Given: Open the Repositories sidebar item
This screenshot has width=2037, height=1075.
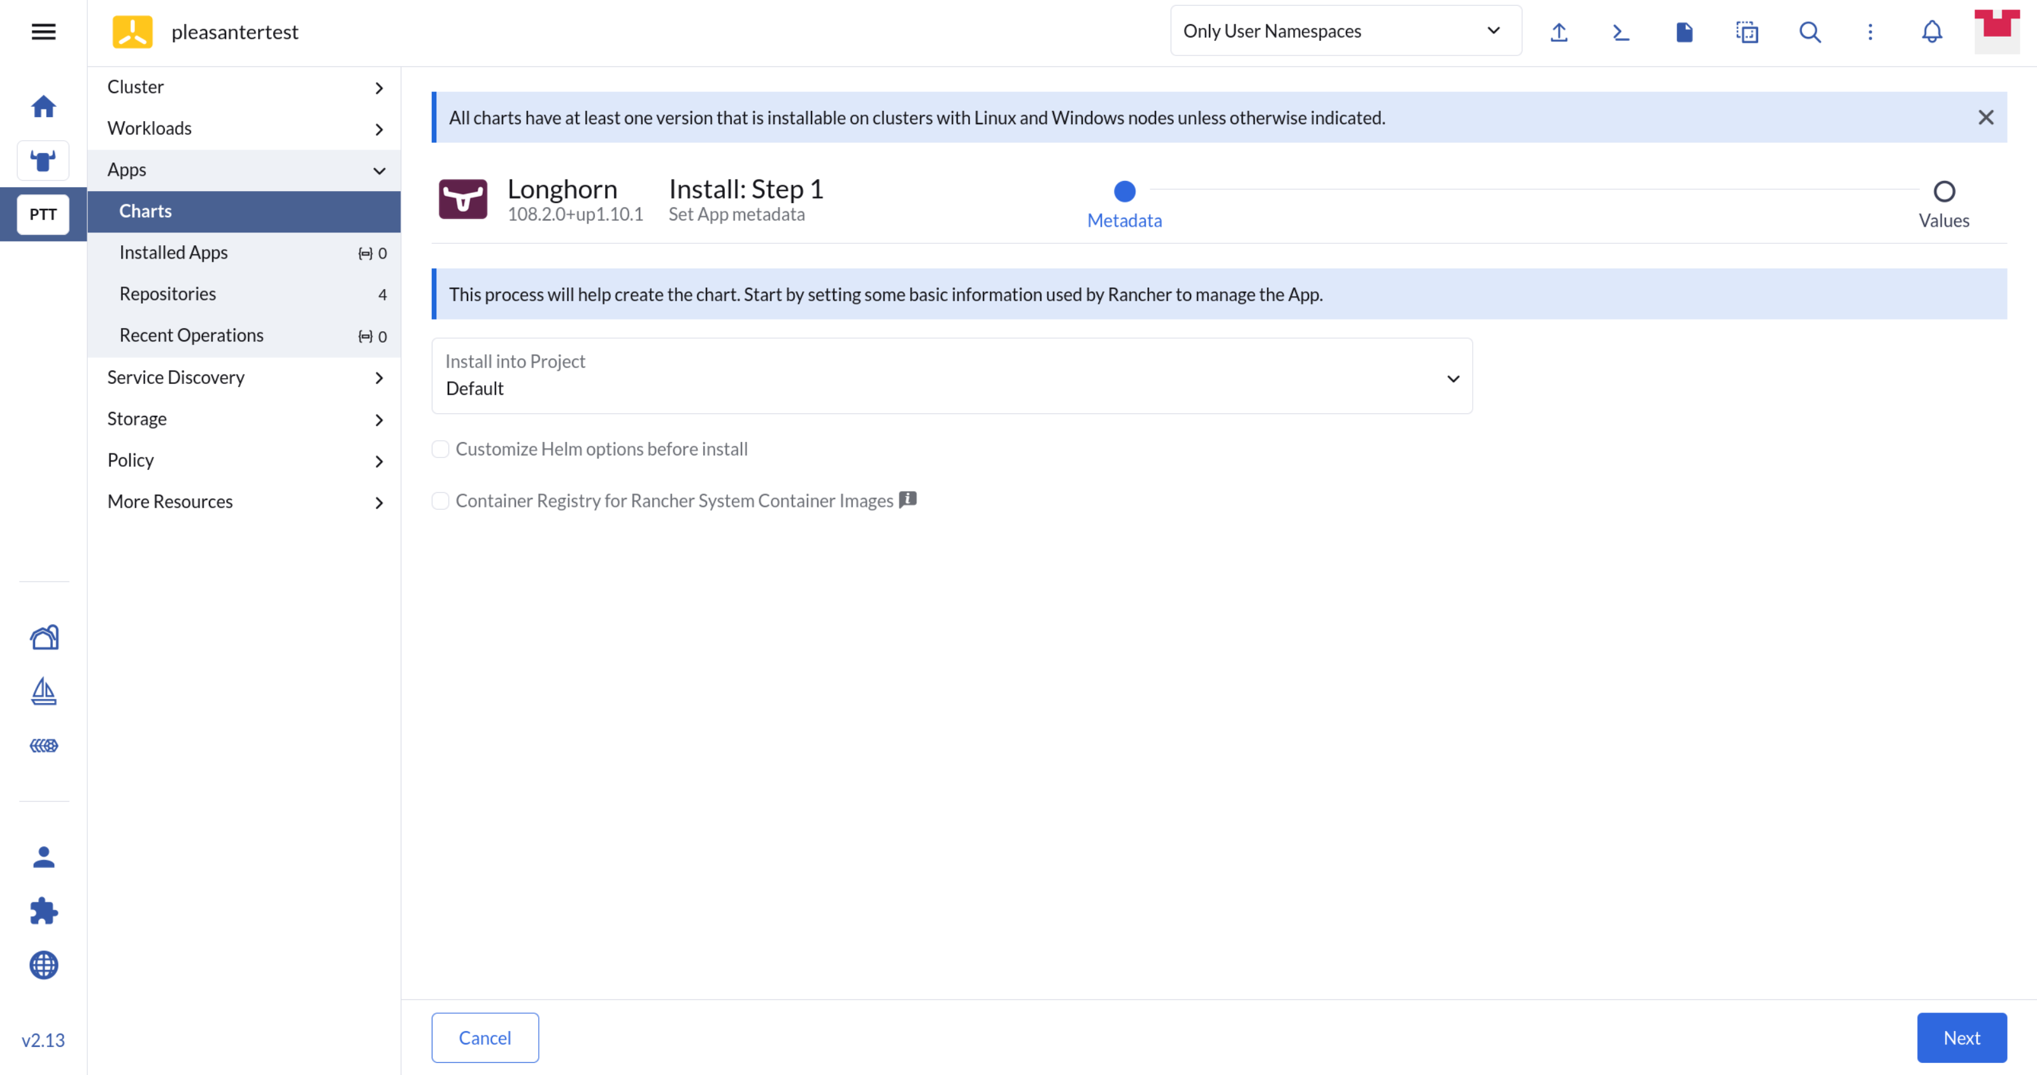Looking at the screenshot, I should 168,294.
